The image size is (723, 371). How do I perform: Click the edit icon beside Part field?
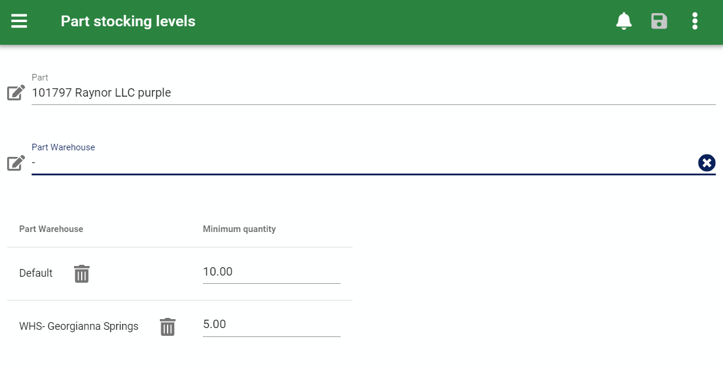(16, 93)
